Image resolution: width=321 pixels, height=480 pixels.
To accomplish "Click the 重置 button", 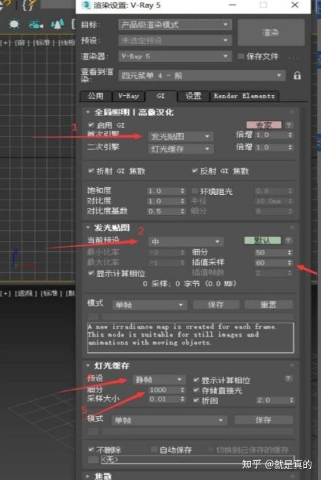I will tap(268, 305).
